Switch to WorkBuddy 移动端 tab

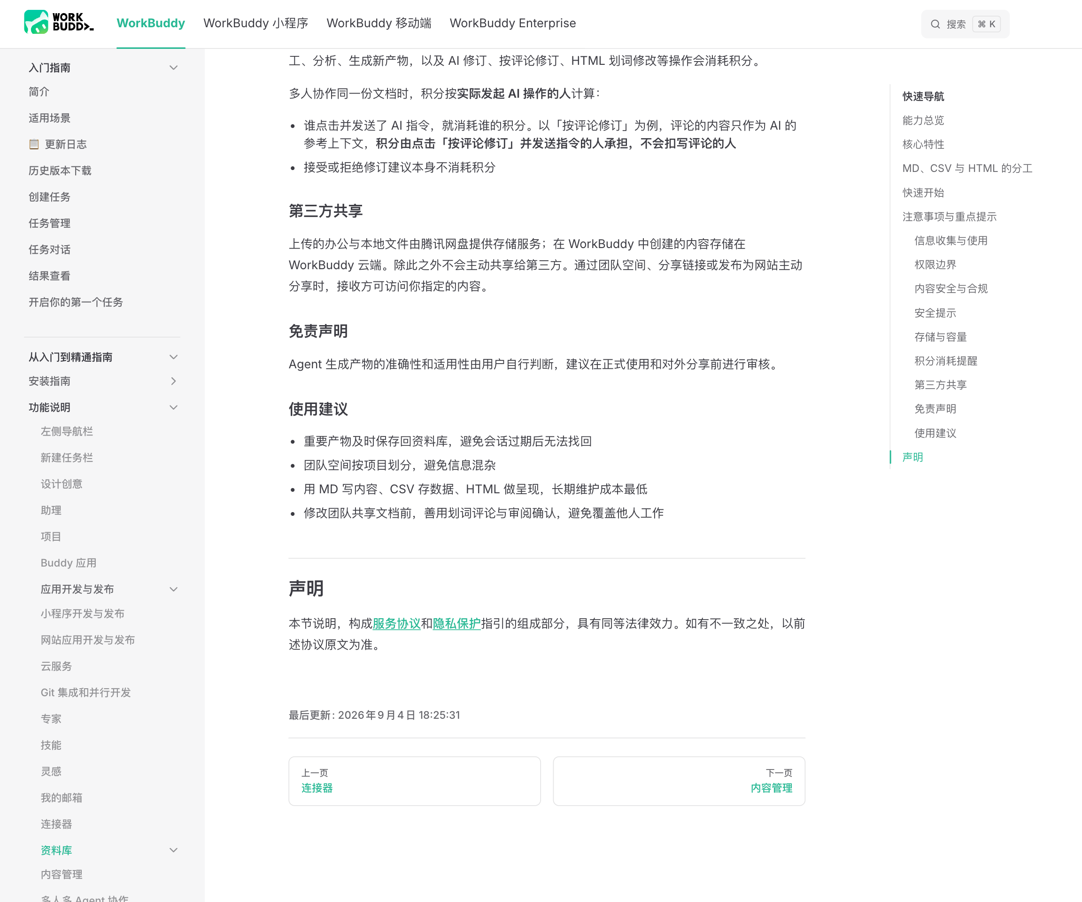379,23
